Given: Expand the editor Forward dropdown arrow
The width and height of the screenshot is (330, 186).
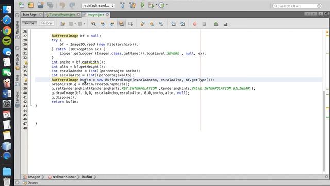Looking at the screenshot, I should pos(85,24).
